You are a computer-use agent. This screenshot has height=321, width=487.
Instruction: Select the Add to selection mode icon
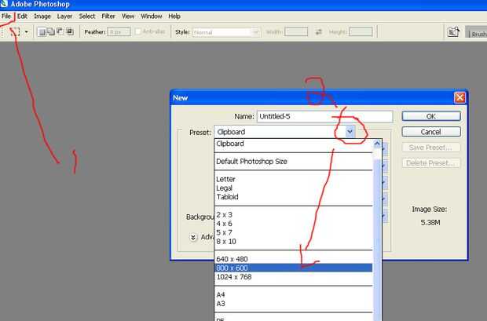click(x=50, y=31)
